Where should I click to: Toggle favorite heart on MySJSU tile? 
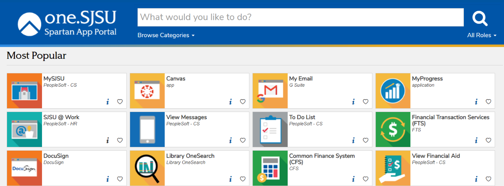pyautogui.click(x=120, y=102)
